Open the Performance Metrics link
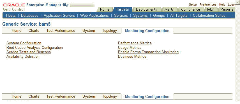The image size is (240, 104). [135, 43]
